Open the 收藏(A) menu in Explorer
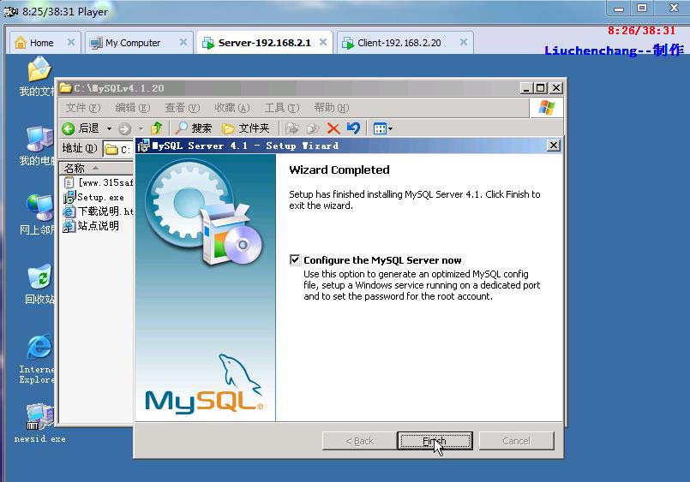 coord(232,108)
